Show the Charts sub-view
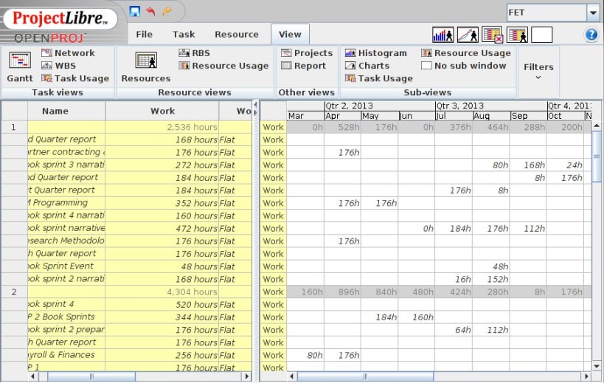 coord(367,66)
